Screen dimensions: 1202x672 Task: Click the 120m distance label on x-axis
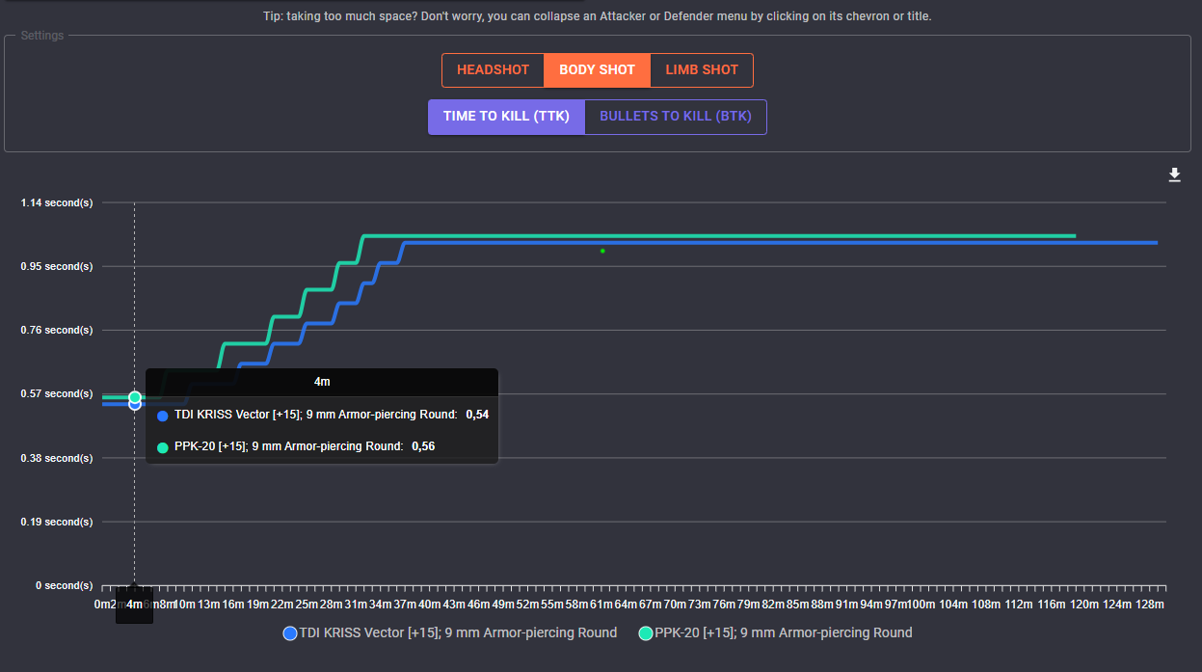(1085, 605)
